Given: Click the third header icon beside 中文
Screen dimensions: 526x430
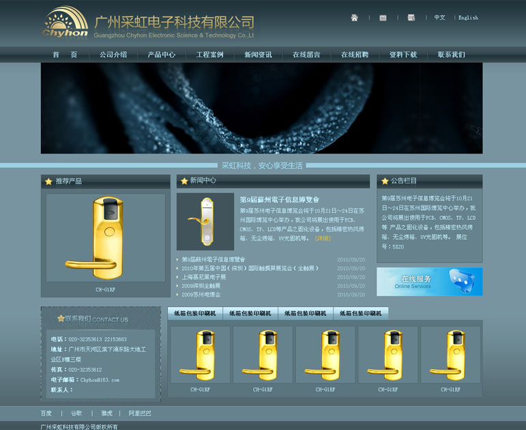Looking at the screenshot, I should point(411,18).
